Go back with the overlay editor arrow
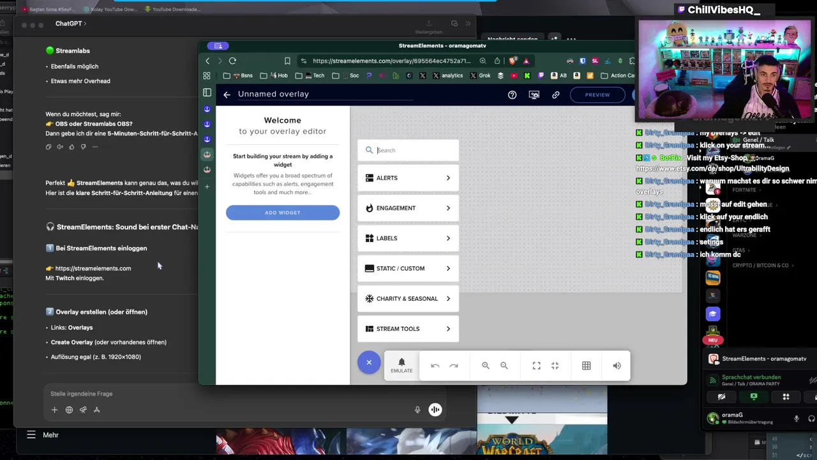817x460 pixels. [x=227, y=95]
